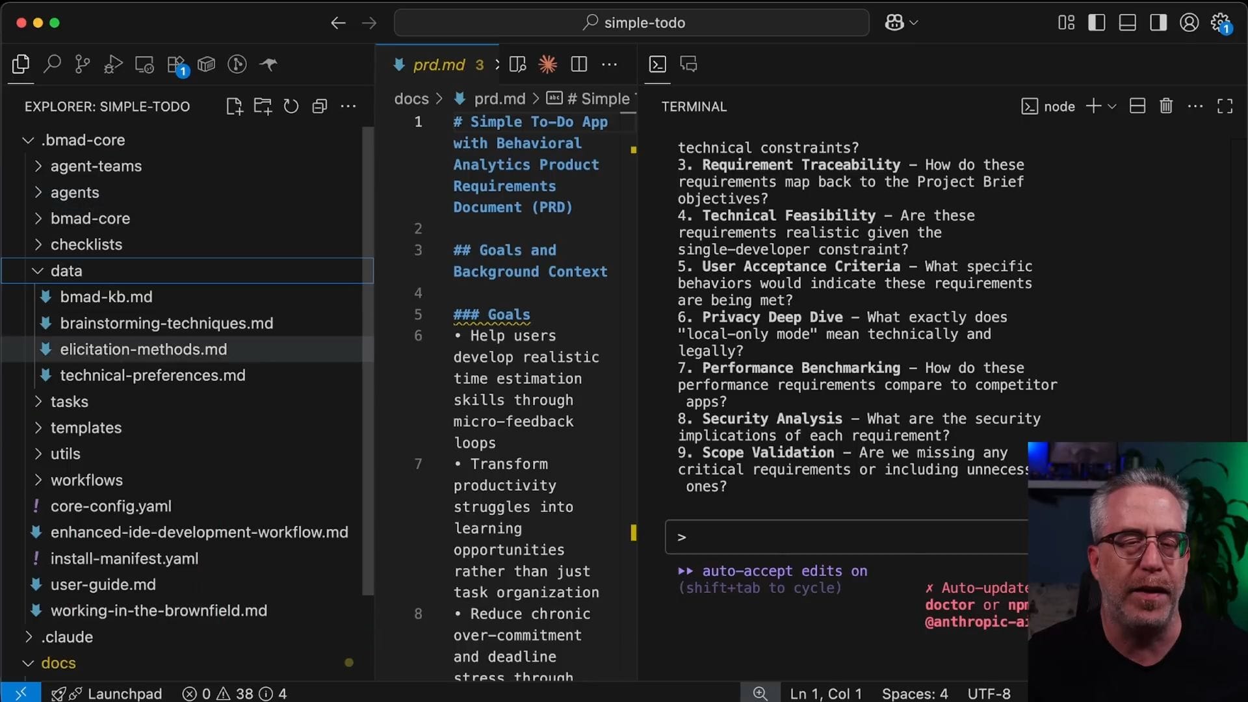1248x702 pixels.
Task: Open the Source Control view
Action: click(83, 64)
